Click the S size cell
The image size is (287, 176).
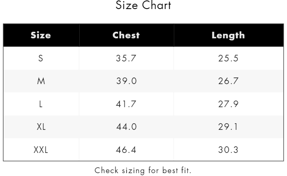coord(40,58)
